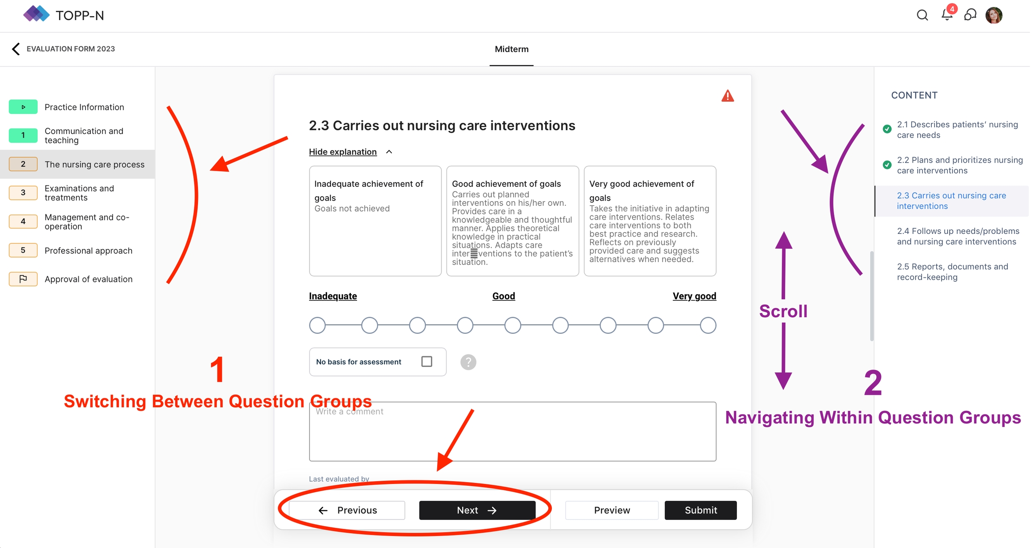Viewport: 1032px width, 548px height.
Task: Click the grey question mark help icon
Action: [468, 362]
